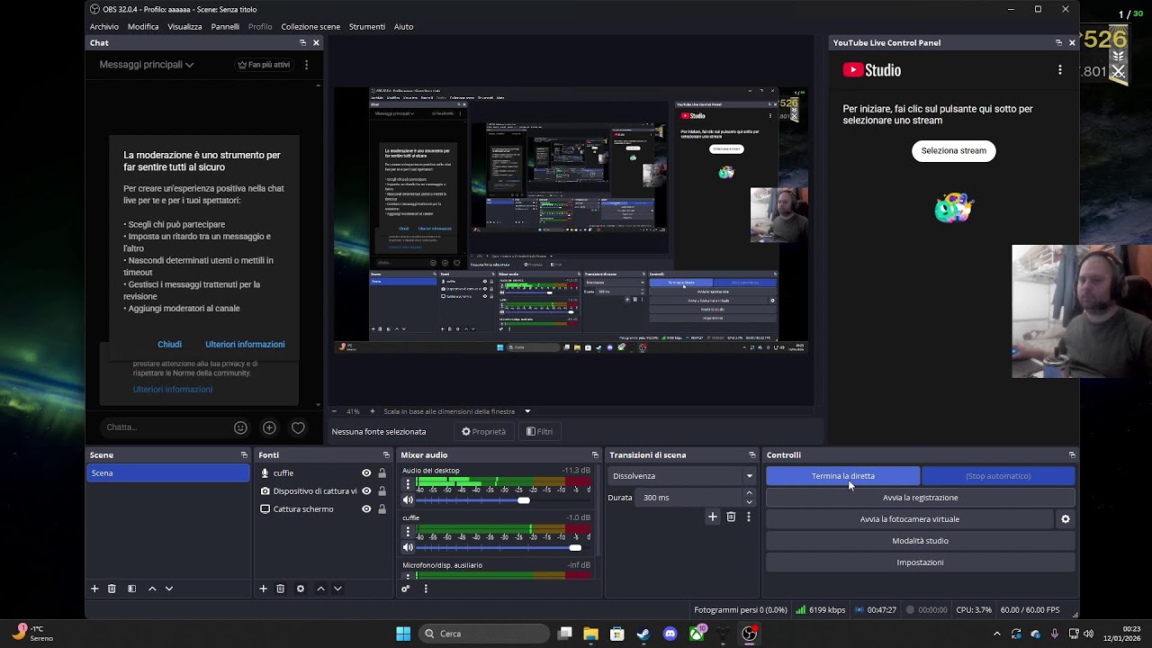Image resolution: width=1152 pixels, height=648 pixels.
Task: Click Chiudi in moderation dialog
Action: (x=170, y=345)
